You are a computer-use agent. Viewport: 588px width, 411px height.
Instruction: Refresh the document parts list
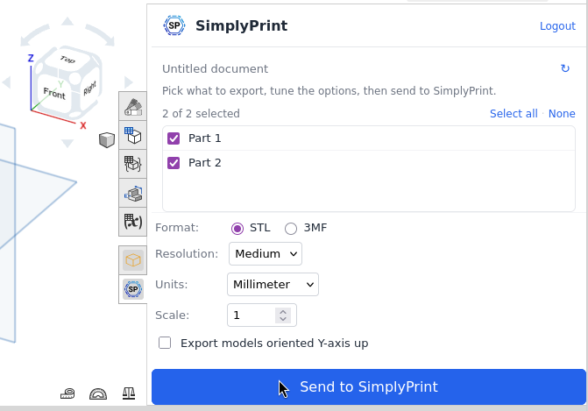564,68
